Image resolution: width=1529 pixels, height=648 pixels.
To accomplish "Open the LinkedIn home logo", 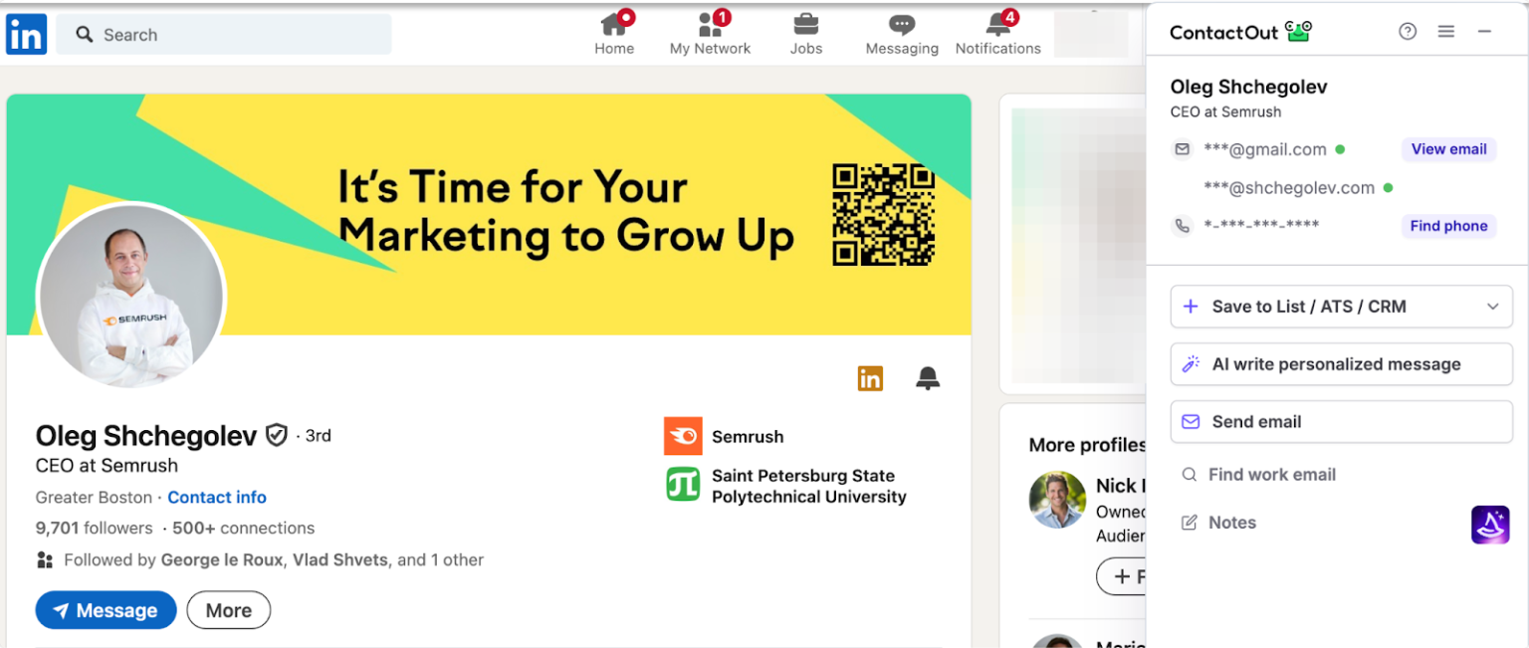I will point(26,35).
